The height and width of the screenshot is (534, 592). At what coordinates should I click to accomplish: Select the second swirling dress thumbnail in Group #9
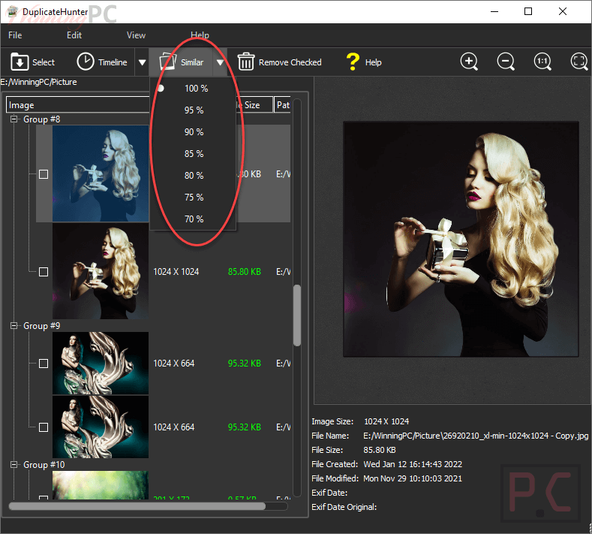(101, 427)
